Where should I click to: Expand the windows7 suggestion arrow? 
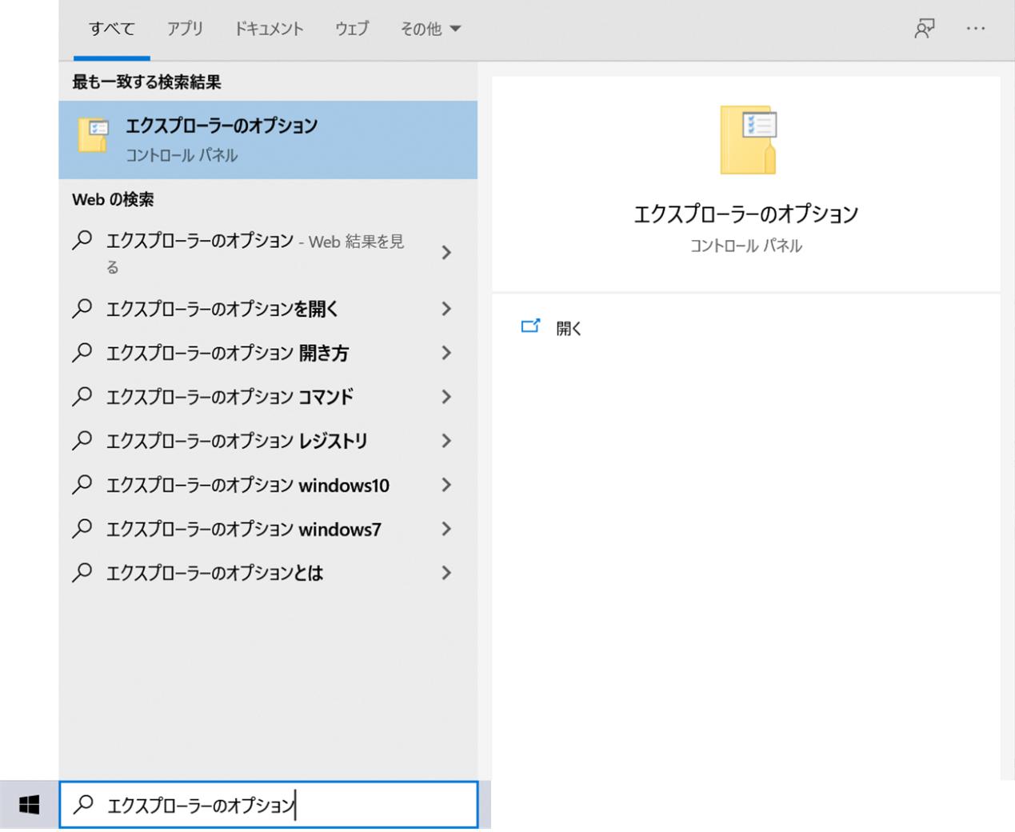coord(446,529)
